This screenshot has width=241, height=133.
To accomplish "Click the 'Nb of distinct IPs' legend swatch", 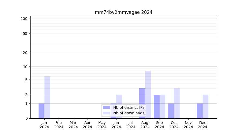I will pyautogui.click(x=106, y=107).
